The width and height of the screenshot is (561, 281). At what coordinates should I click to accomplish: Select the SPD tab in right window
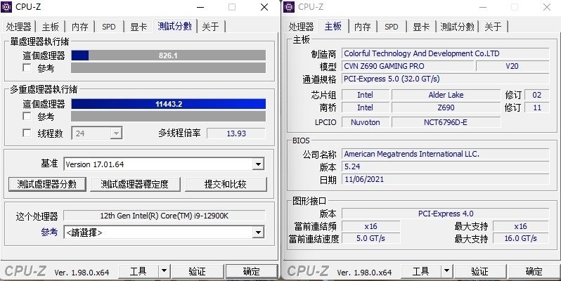392,27
